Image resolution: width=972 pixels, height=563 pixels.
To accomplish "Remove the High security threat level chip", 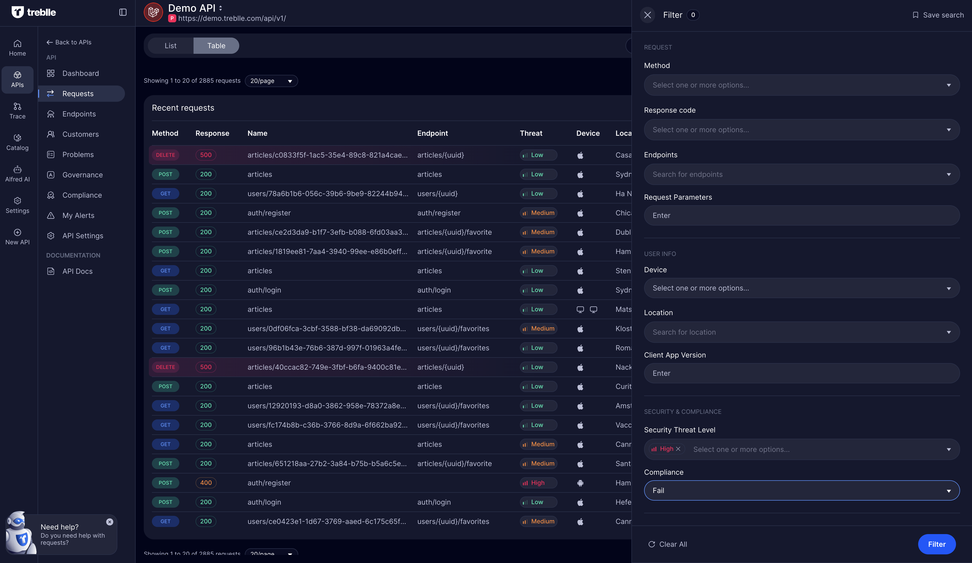I will pyautogui.click(x=679, y=449).
